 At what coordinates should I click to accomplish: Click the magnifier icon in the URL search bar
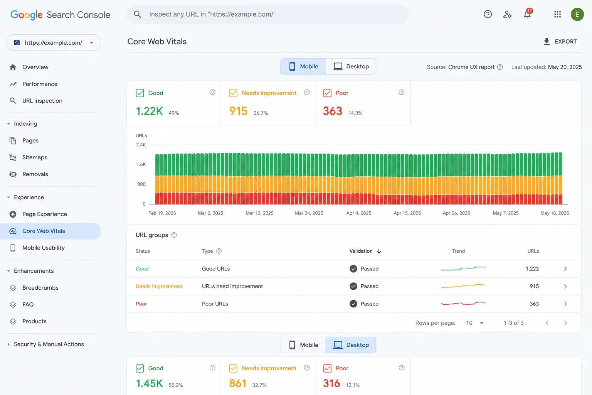click(137, 14)
